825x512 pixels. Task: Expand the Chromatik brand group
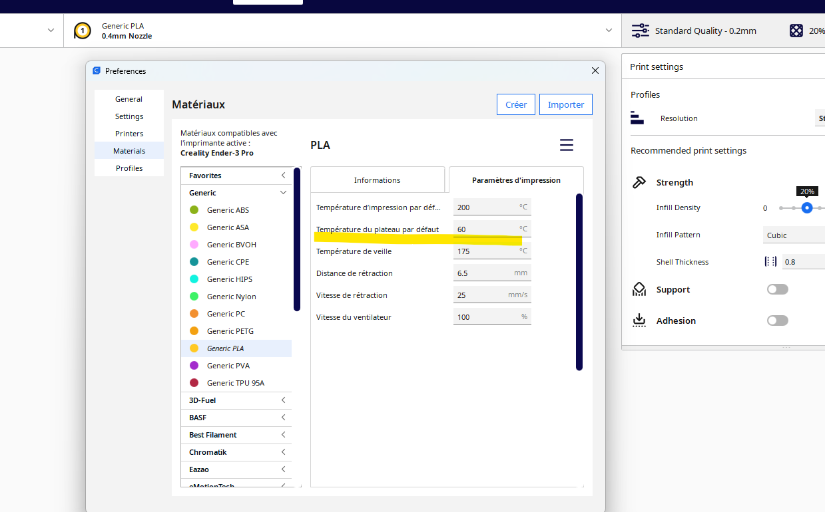[284, 452]
